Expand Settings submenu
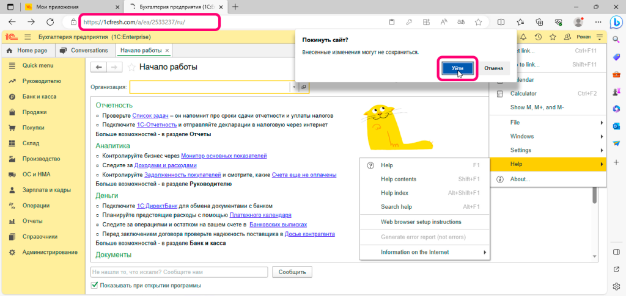Viewport: 626px width, 296px height. (548, 150)
